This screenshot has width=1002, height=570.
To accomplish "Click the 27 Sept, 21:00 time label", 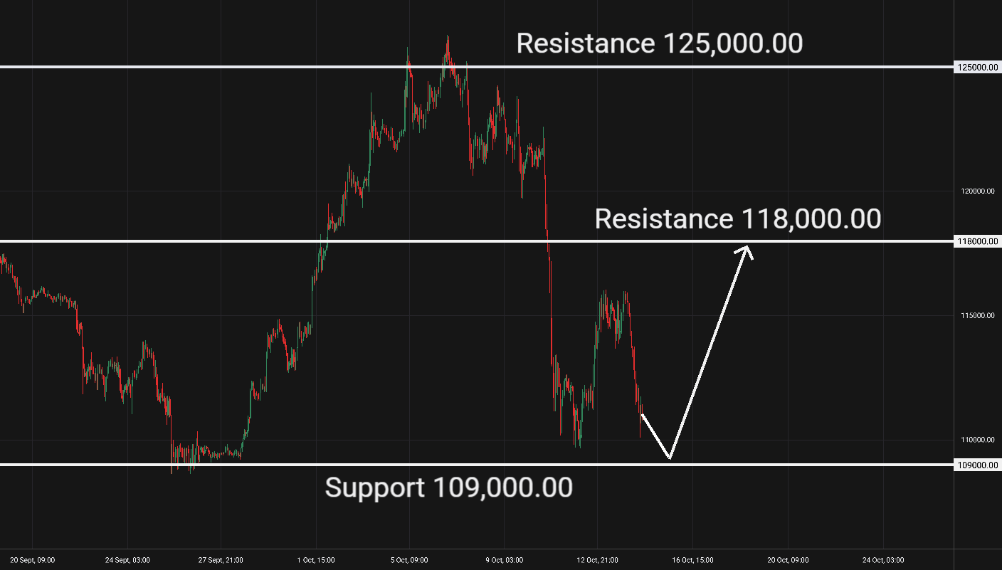I will pos(220,560).
